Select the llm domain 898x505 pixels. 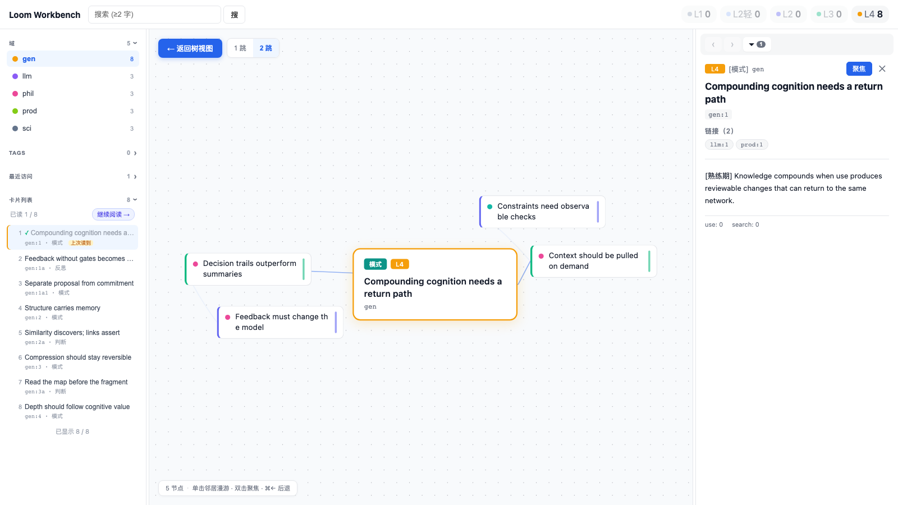[x=73, y=76]
